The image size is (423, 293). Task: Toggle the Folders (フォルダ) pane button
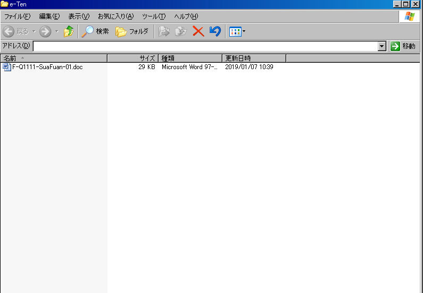(132, 31)
